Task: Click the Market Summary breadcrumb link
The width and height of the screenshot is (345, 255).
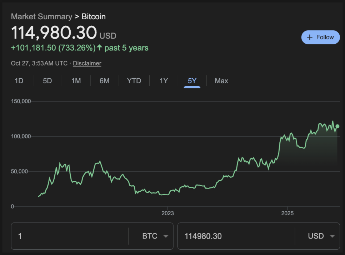Action: (x=41, y=16)
